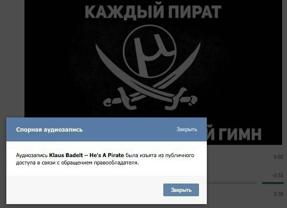Click the КАЖДЫЙ ПИРАТ heading on the poster
Viewport: 287px width, 208px height.
tap(153, 12)
